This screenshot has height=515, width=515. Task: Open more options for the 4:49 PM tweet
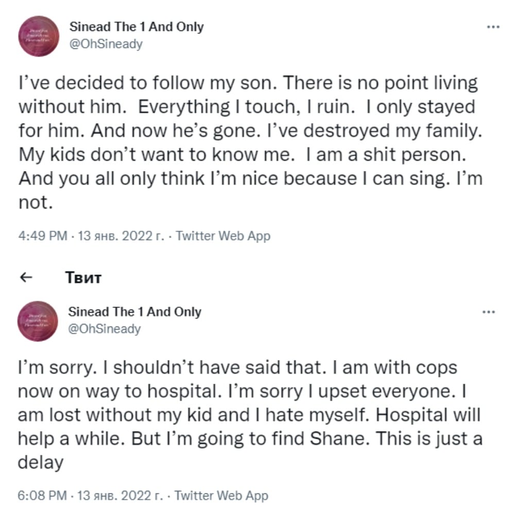pyautogui.click(x=493, y=27)
